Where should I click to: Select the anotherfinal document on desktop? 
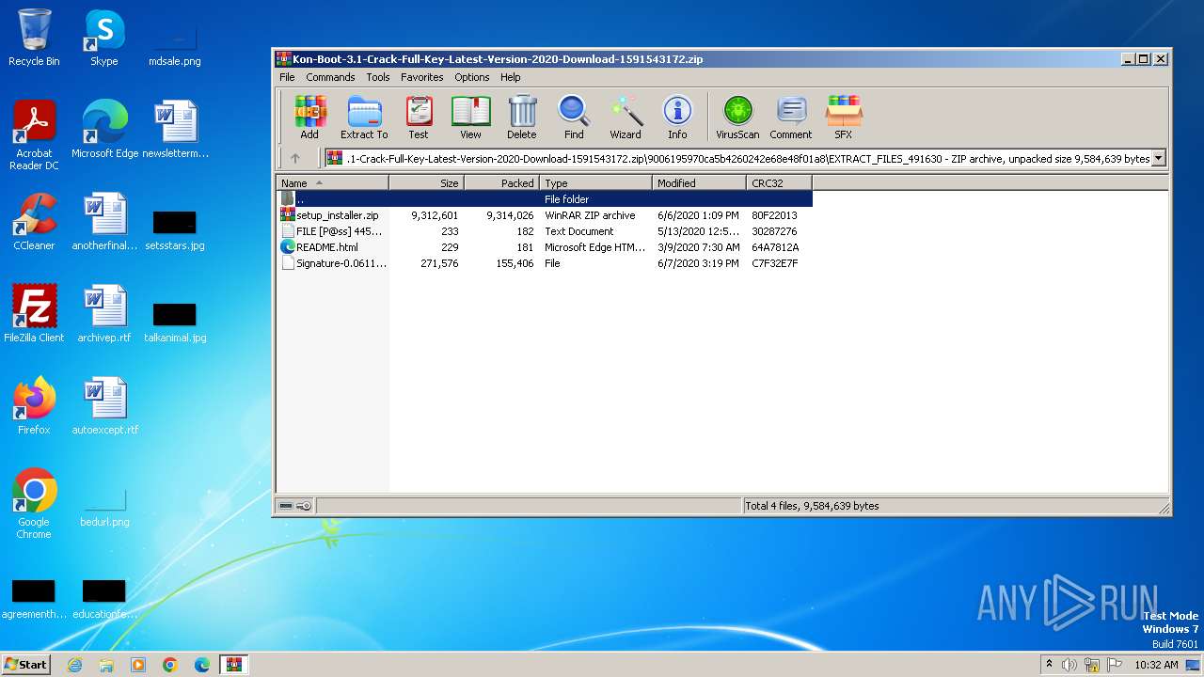click(x=104, y=222)
